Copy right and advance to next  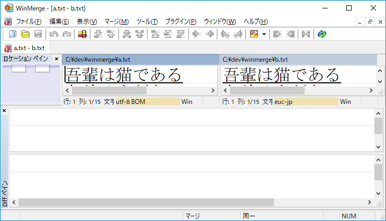225,34
